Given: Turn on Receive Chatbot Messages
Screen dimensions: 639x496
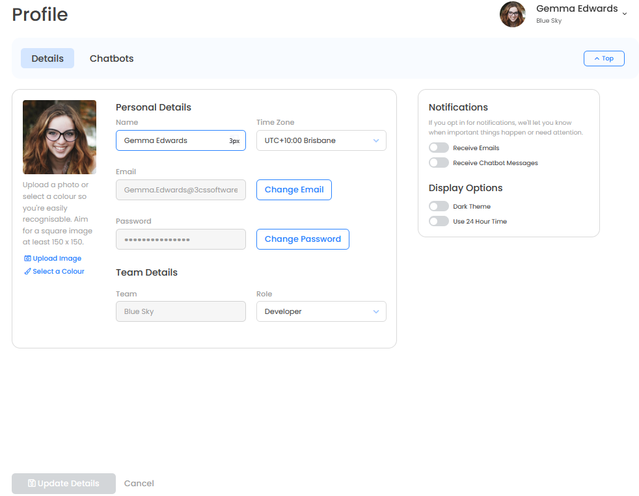Looking at the screenshot, I should [439, 163].
